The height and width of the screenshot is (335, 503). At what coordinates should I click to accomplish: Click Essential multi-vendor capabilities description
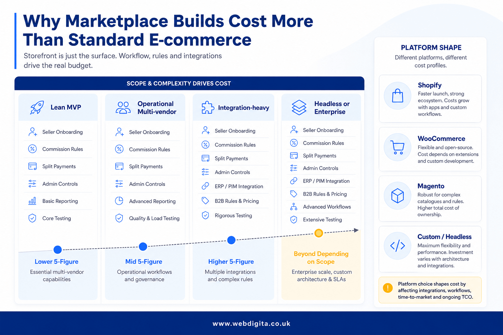[x=57, y=275]
